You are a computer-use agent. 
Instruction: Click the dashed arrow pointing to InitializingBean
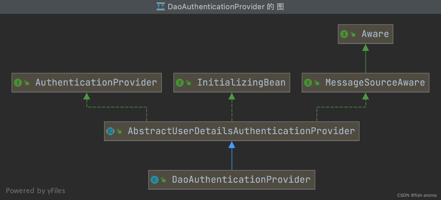point(232,107)
